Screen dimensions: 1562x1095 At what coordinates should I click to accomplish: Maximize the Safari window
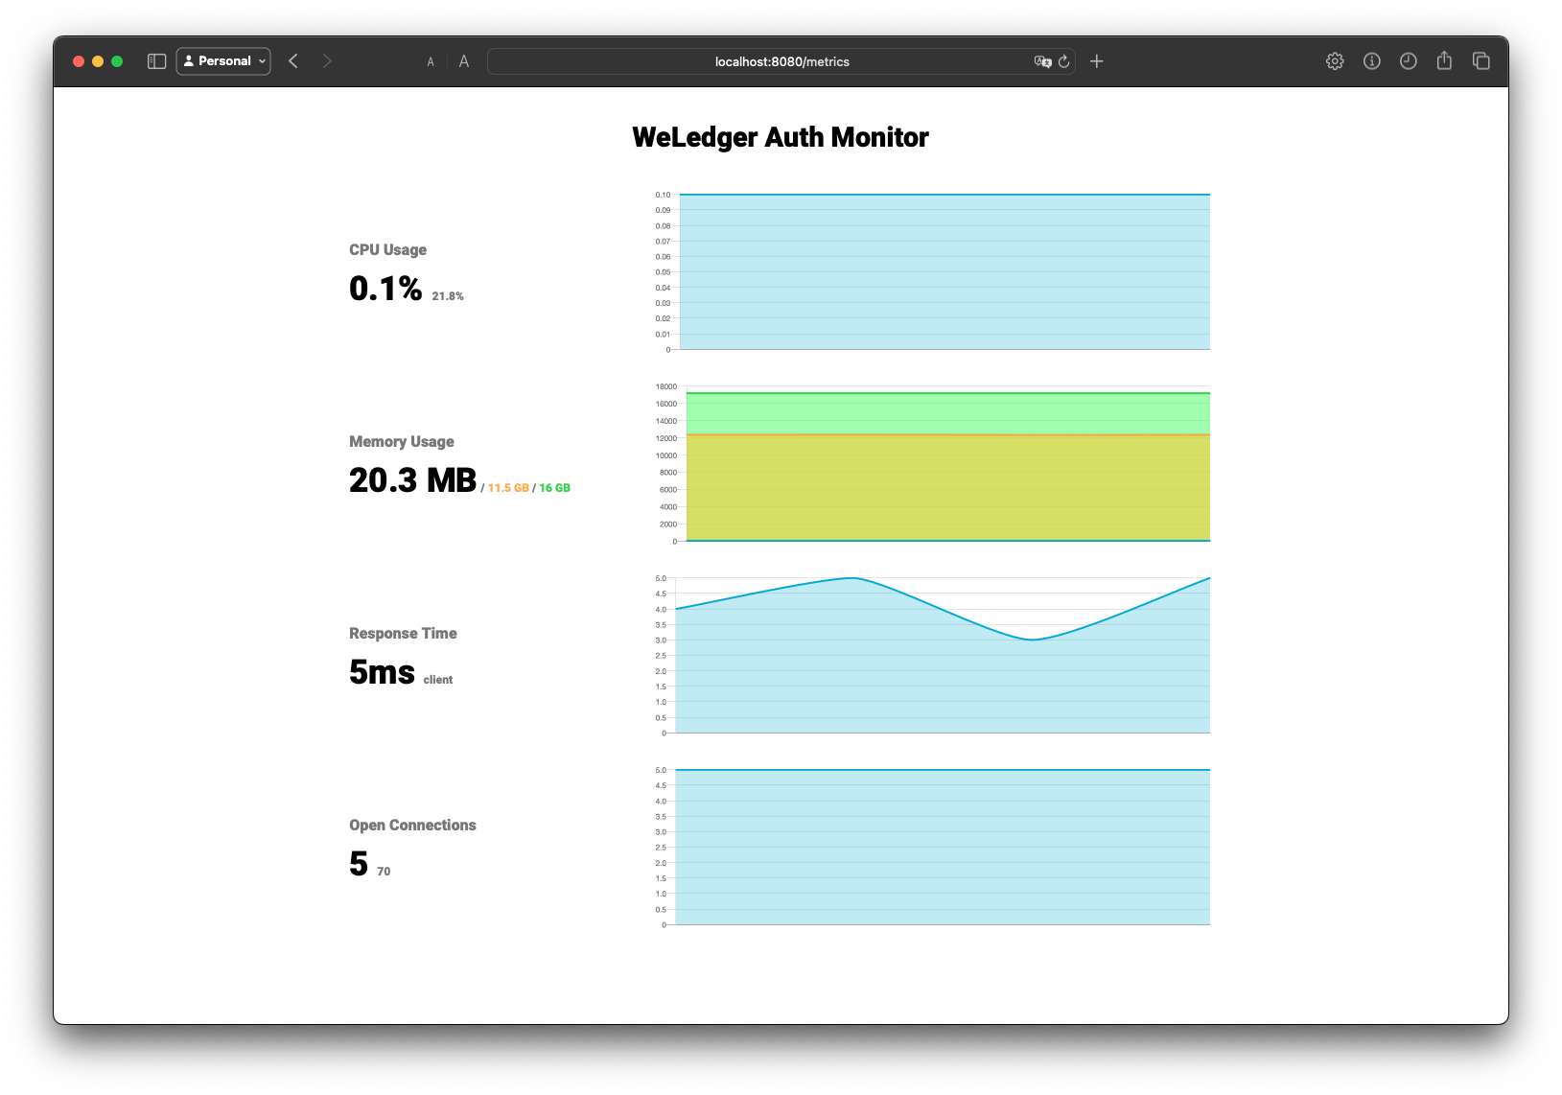click(x=117, y=61)
